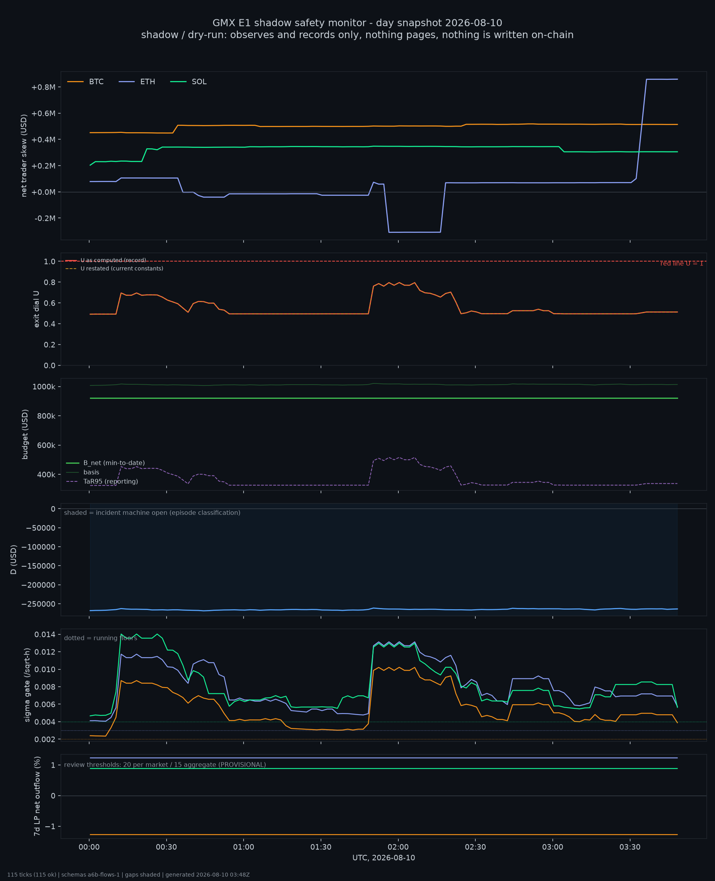Click the '+0.6M' y-axis tick

pyautogui.click(x=43, y=113)
